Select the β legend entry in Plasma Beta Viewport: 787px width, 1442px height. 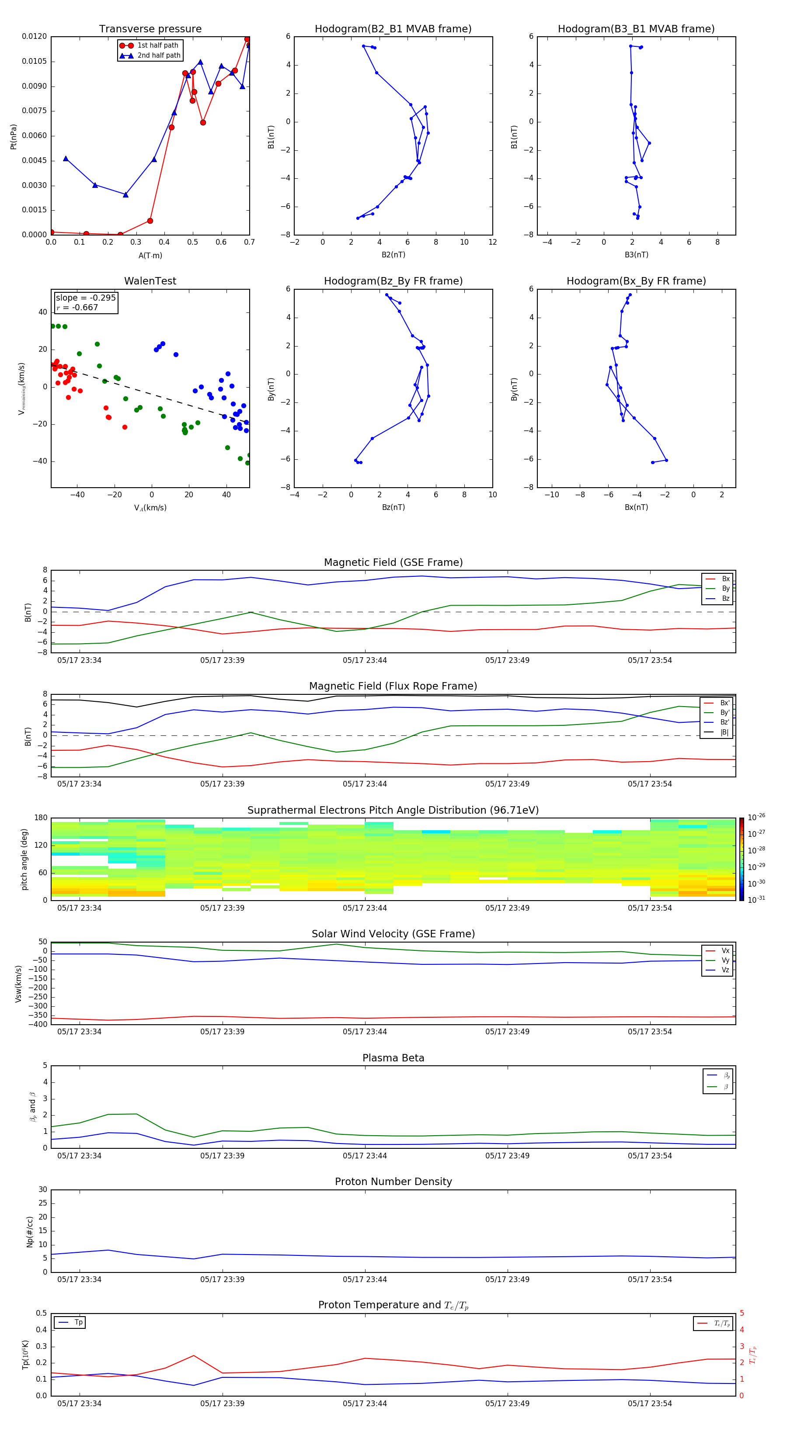(718, 1087)
